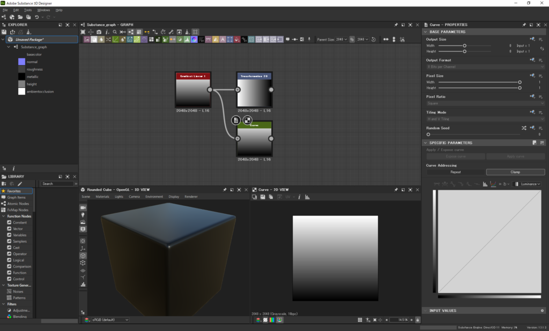Image resolution: width=549 pixels, height=331 pixels.
Task: Save the 2D view image as bitmap
Action: (263, 197)
